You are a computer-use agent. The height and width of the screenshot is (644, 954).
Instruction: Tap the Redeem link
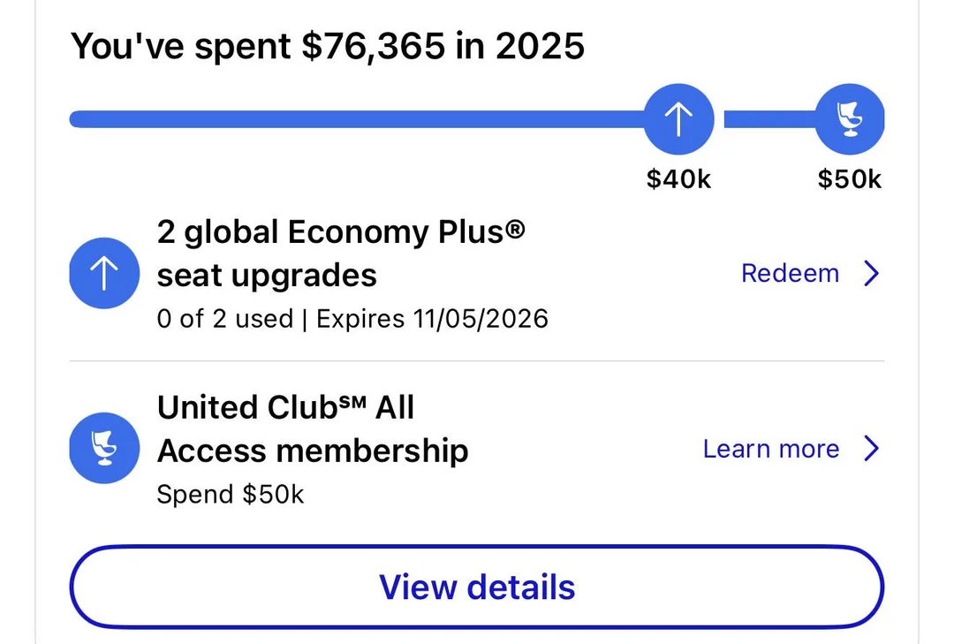pyautogui.click(x=790, y=274)
